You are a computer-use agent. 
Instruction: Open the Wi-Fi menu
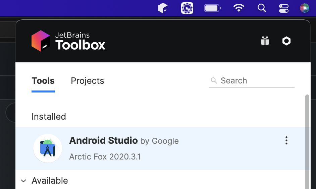239,8
